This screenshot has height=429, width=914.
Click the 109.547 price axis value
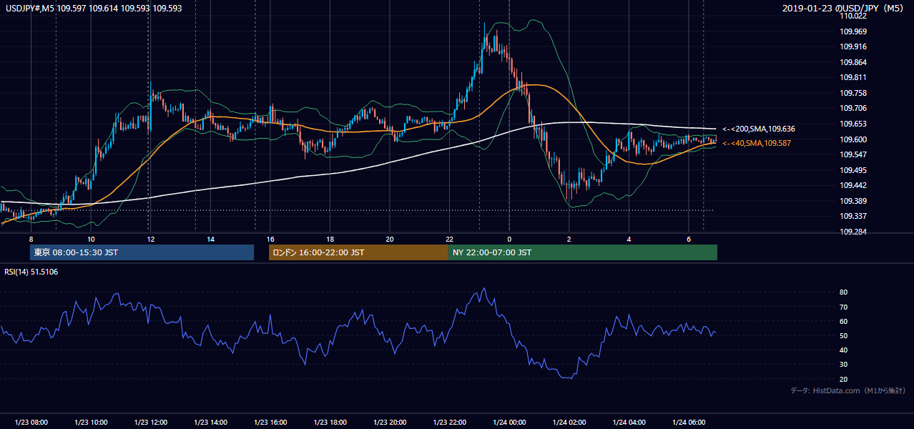(x=855, y=154)
